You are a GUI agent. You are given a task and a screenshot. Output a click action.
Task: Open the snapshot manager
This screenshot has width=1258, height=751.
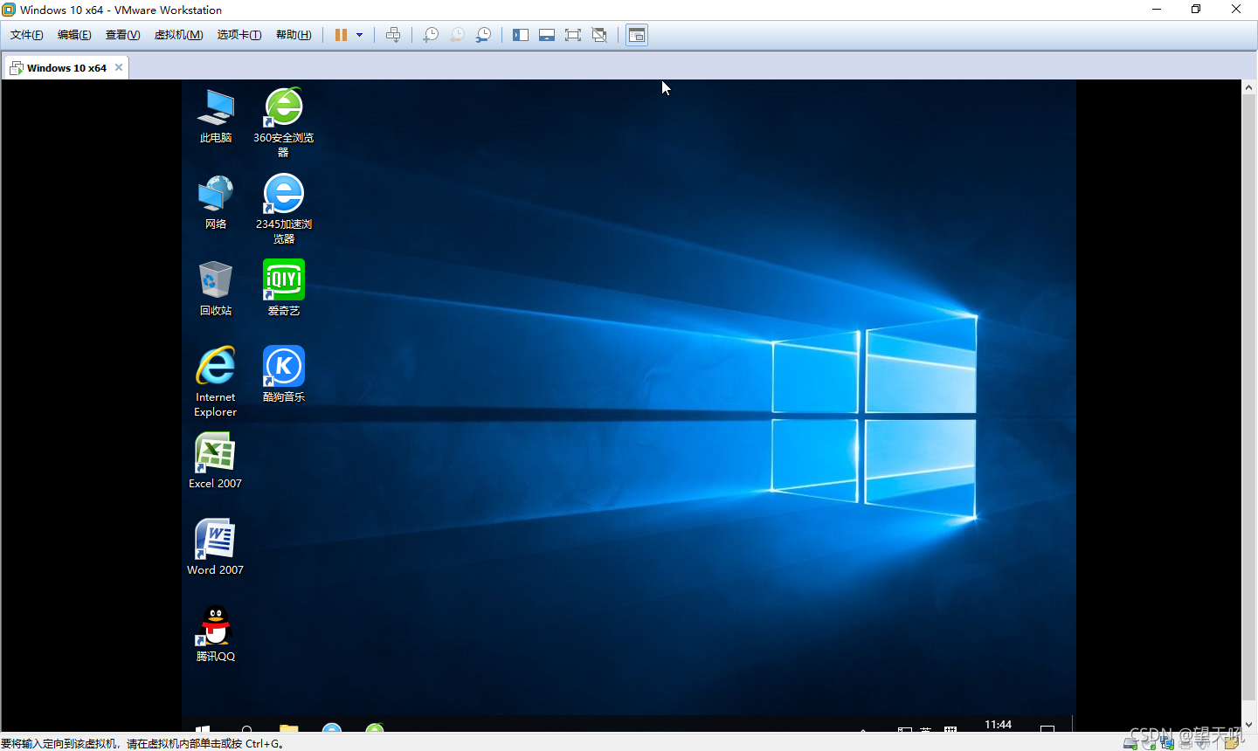coord(483,35)
